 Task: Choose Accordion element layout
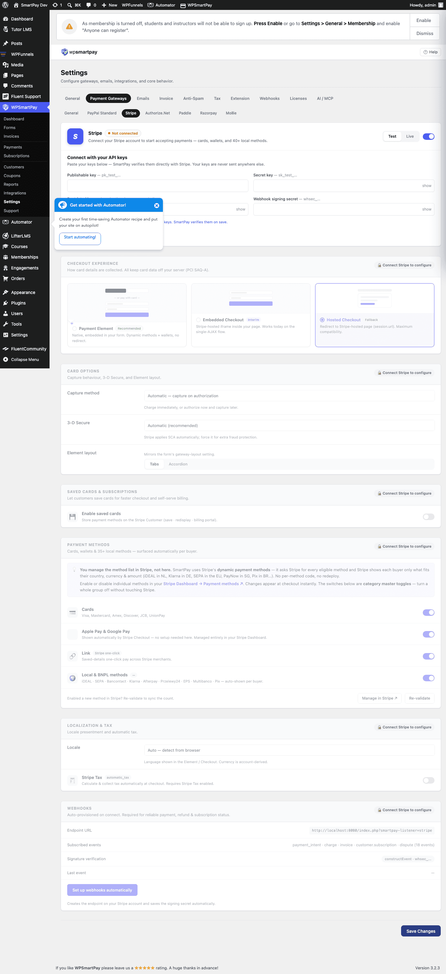(178, 464)
